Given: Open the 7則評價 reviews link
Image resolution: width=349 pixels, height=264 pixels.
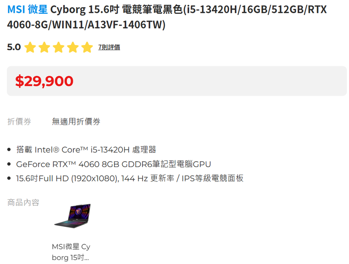Looking at the screenshot, I should pos(109,47).
